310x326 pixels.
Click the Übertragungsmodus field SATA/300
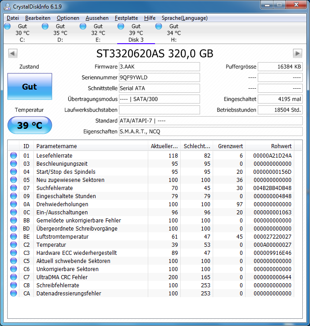coord(160,99)
